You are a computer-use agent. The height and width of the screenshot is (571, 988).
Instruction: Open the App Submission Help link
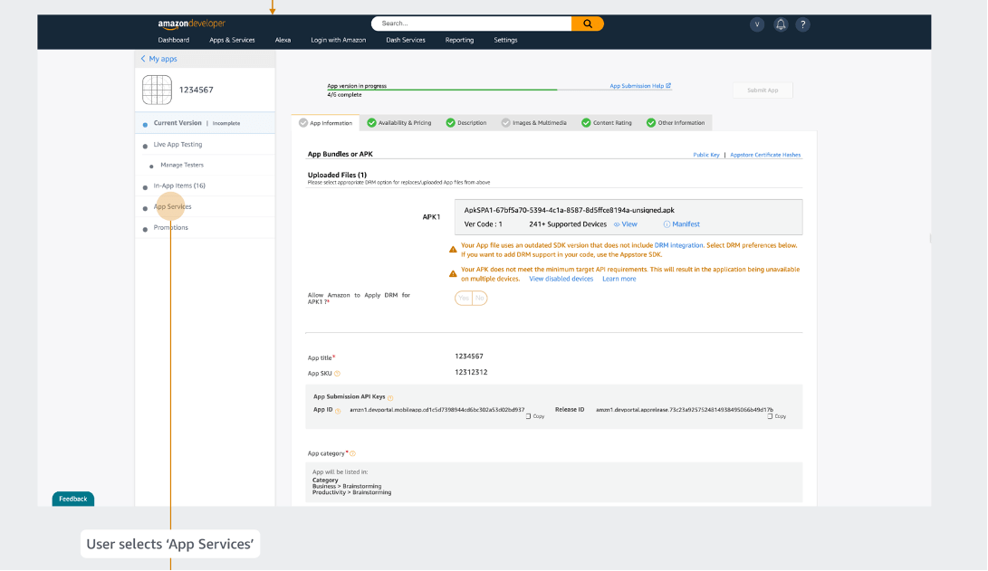pyautogui.click(x=639, y=86)
